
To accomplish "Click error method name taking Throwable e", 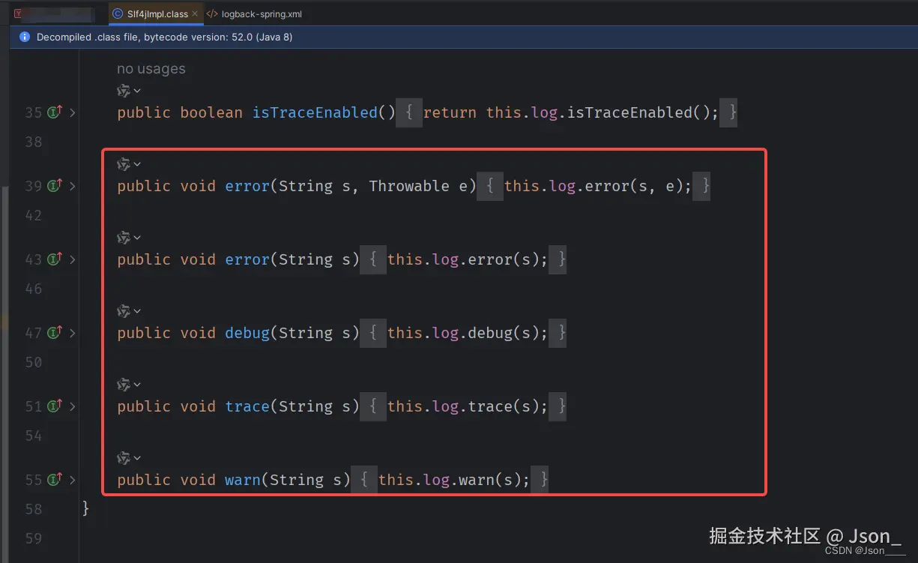I will 247,186.
